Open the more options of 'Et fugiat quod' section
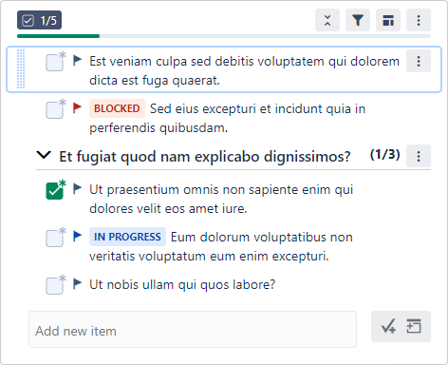Viewport: 448px width, 365px height. (419, 156)
